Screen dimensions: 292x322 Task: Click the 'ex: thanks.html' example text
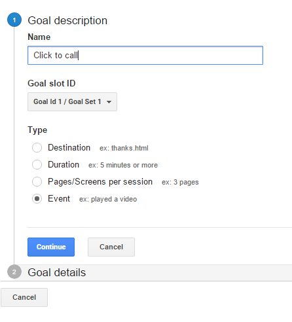pyautogui.click(x=124, y=148)
